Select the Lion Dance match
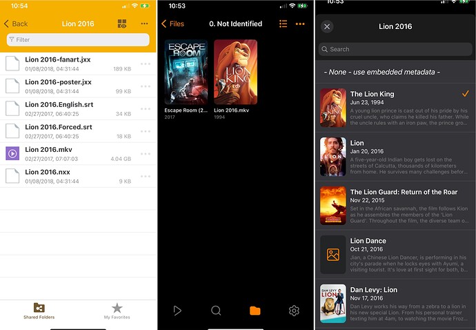Viewport: 476px width, 330px height. 395,255
